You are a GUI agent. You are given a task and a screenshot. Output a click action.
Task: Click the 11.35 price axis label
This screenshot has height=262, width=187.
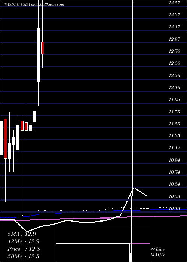coord(174,135)
